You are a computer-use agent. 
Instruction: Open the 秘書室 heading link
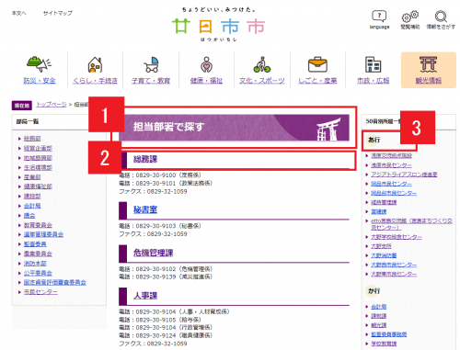pos(145,209)
